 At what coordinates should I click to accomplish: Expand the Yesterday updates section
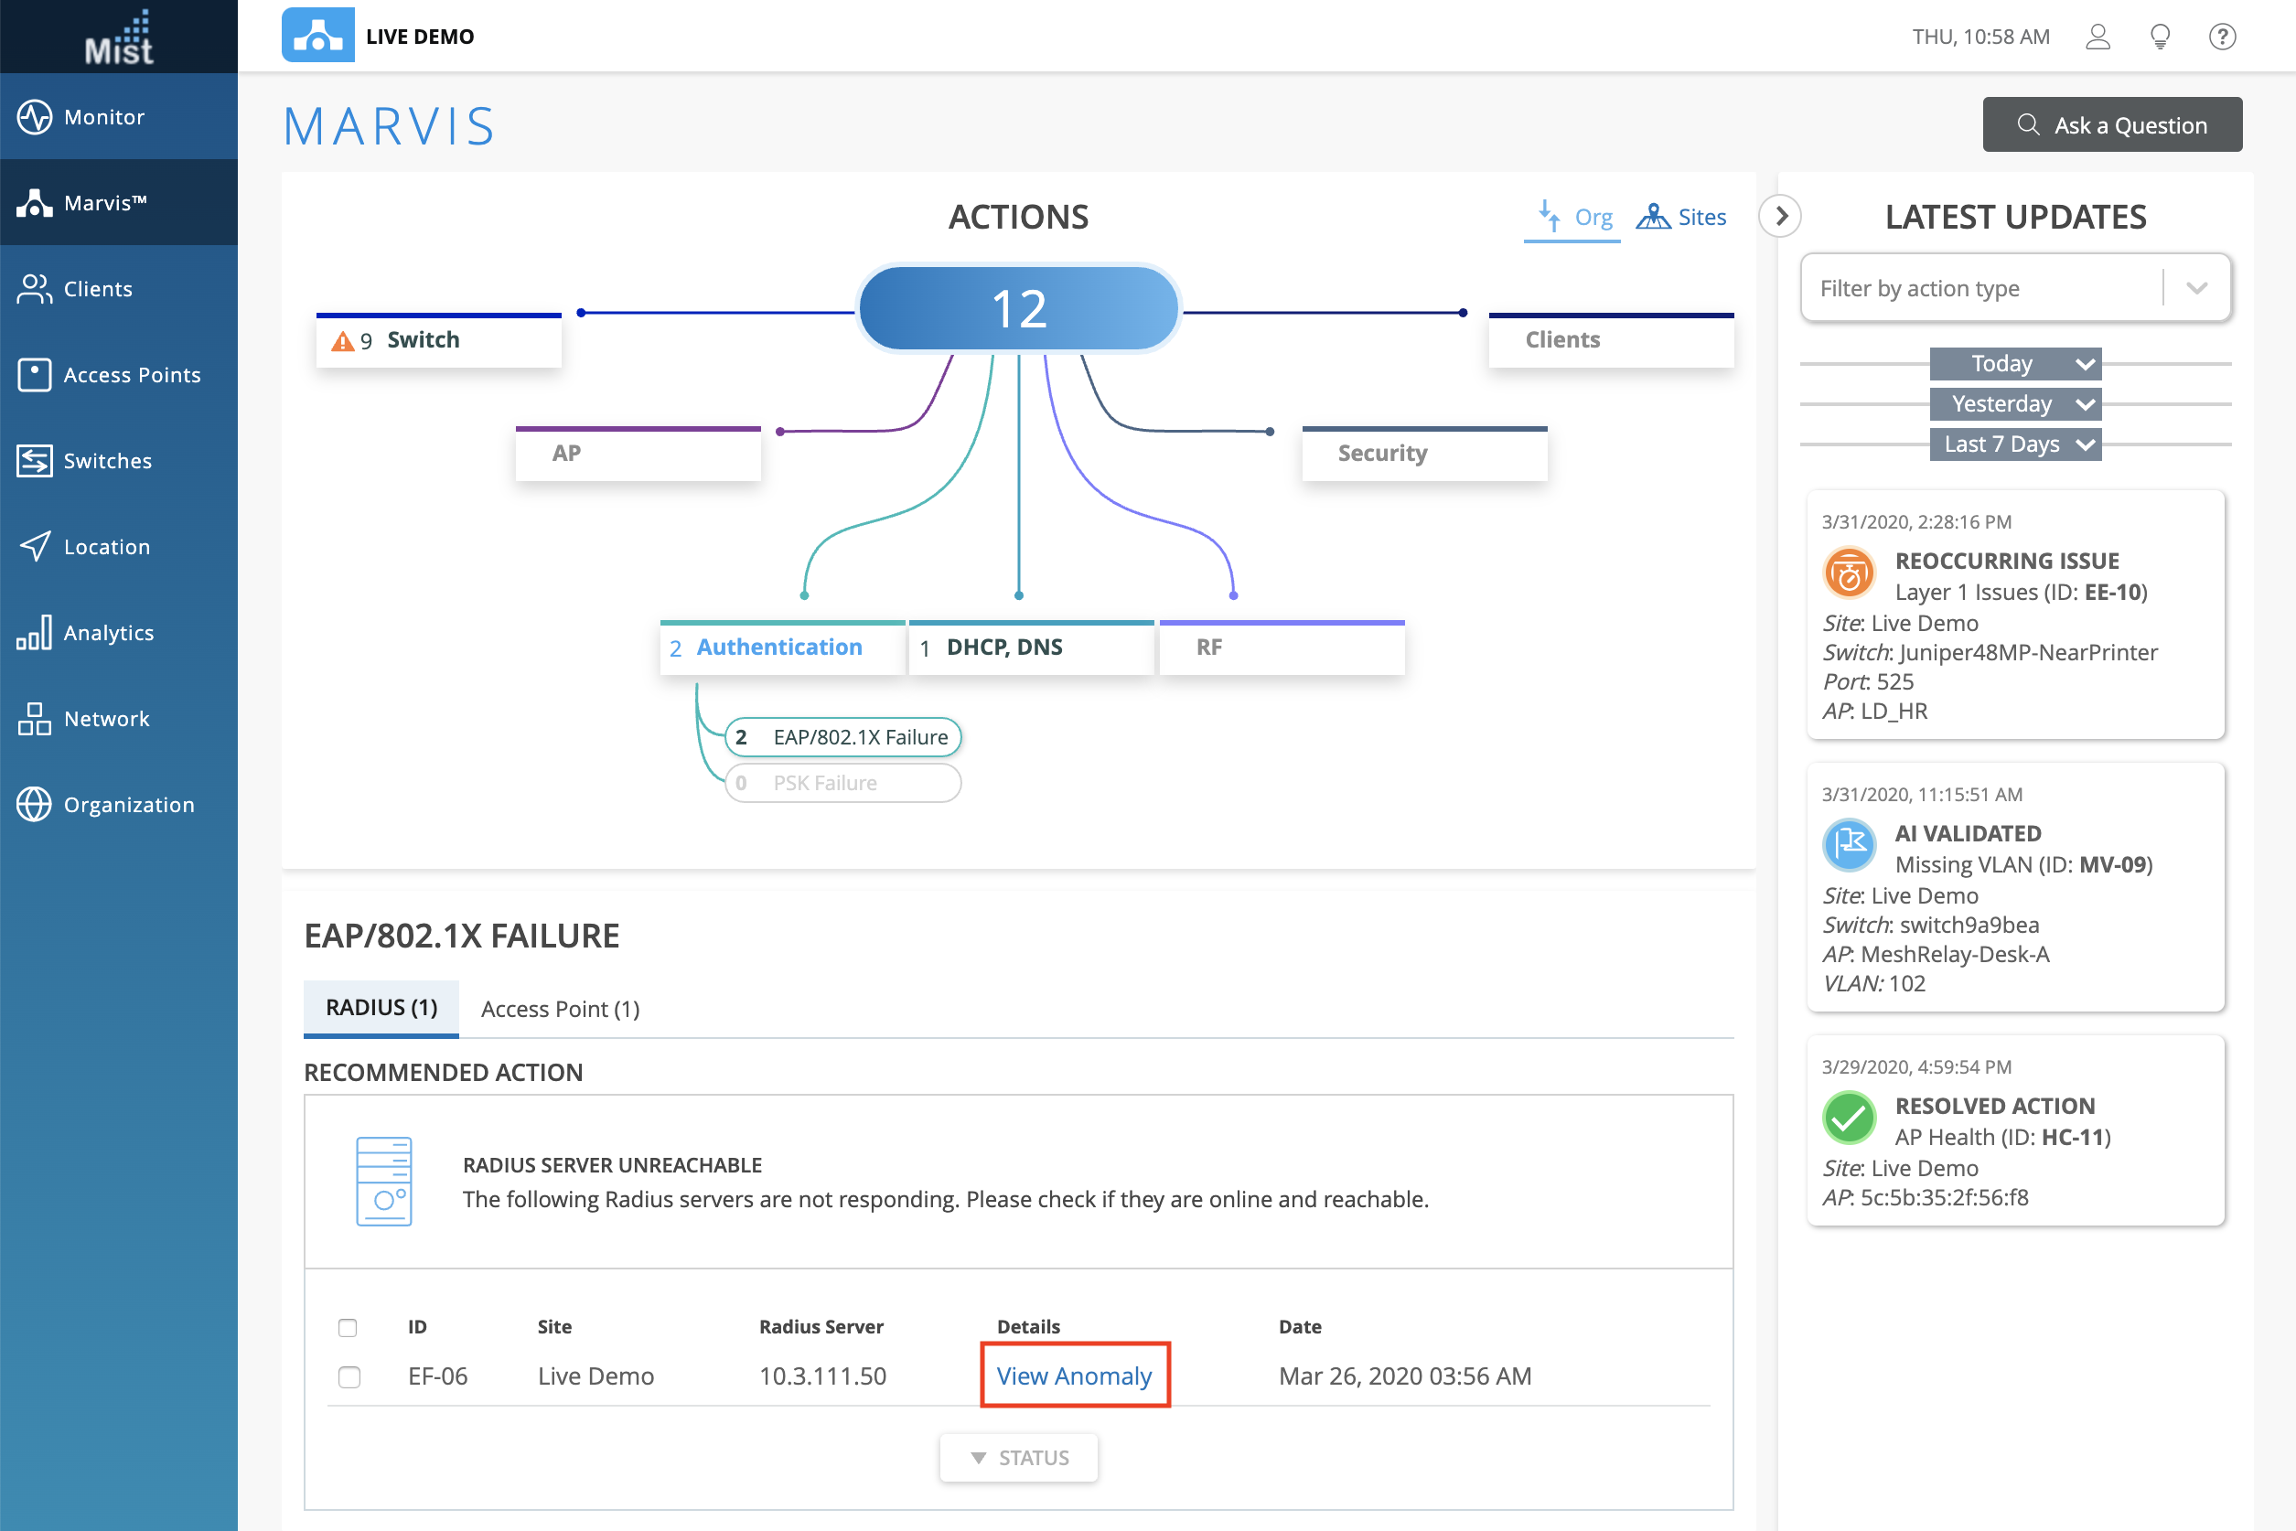click(2013, 404)
